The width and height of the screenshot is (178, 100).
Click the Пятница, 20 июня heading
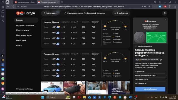click(x=51, y=54)
